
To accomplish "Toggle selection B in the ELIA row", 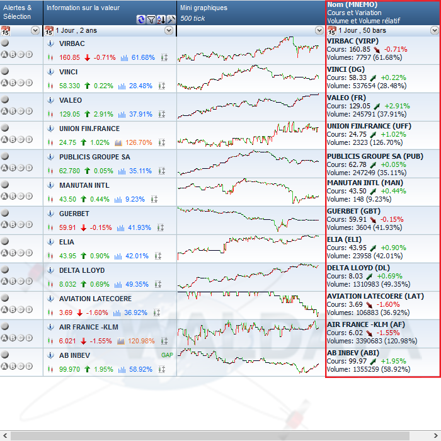I will [x=13, y=253].
